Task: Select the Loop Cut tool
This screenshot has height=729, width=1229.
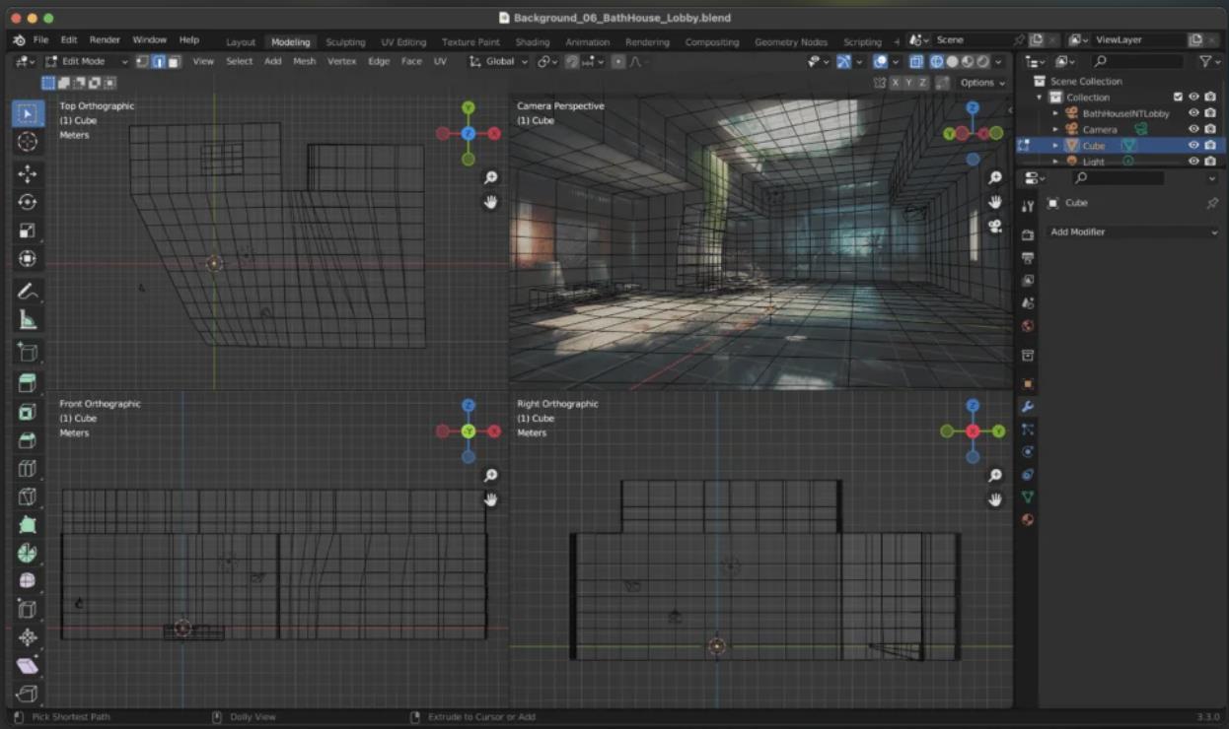Action: tap(28, 469)
